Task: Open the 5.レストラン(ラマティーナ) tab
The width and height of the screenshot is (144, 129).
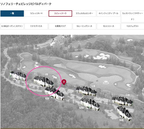Action: (132, 16)
